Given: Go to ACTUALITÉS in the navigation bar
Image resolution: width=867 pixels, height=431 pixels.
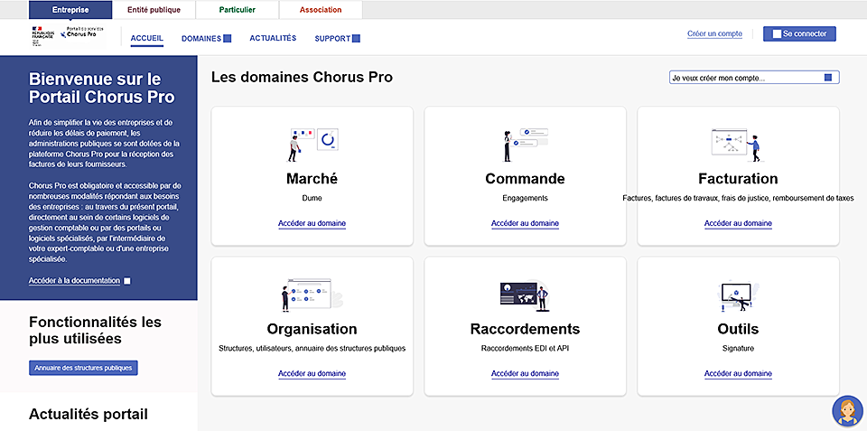Looking at the screenshot, I should point(273,39).
